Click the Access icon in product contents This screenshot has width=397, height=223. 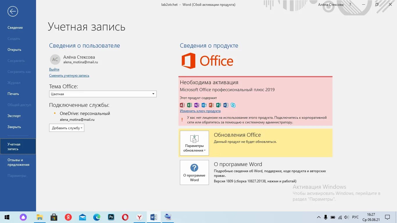click(182, 105)
